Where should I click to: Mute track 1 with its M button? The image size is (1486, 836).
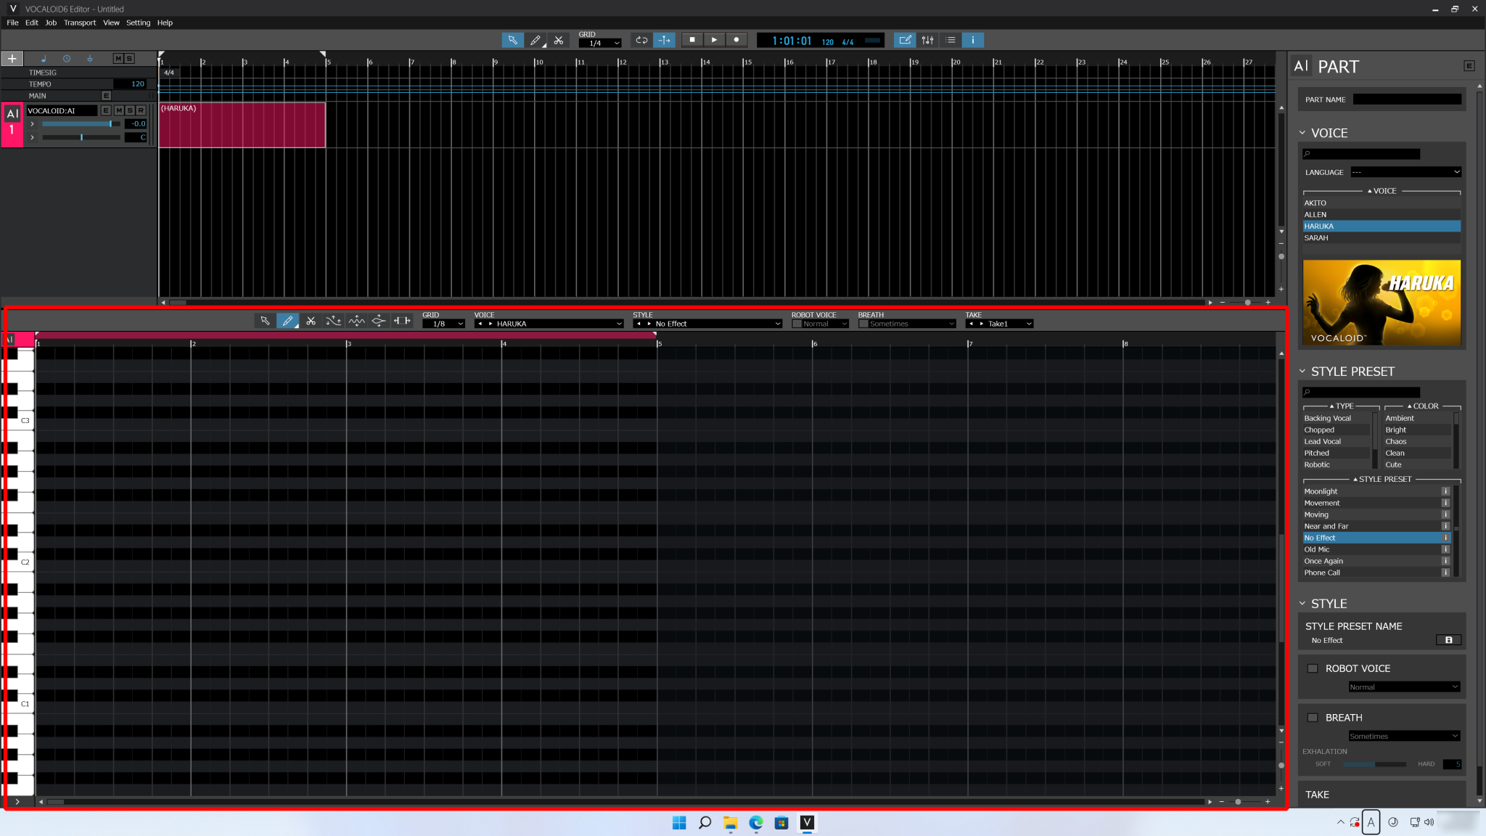pos(119,110)
